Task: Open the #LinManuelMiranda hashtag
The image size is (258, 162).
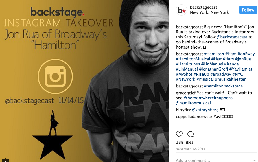Action: (220, 64)
